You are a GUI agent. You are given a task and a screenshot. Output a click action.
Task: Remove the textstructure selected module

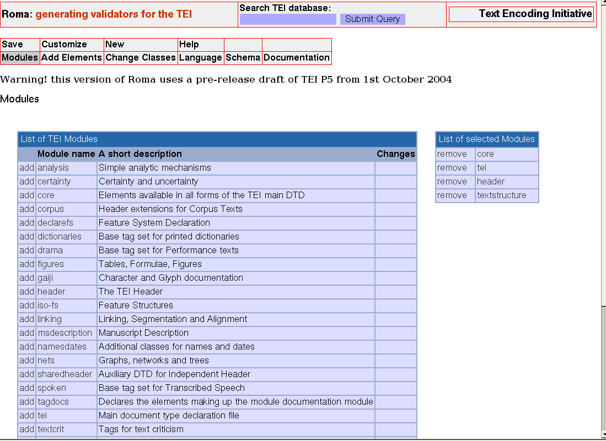coord(452,195)
